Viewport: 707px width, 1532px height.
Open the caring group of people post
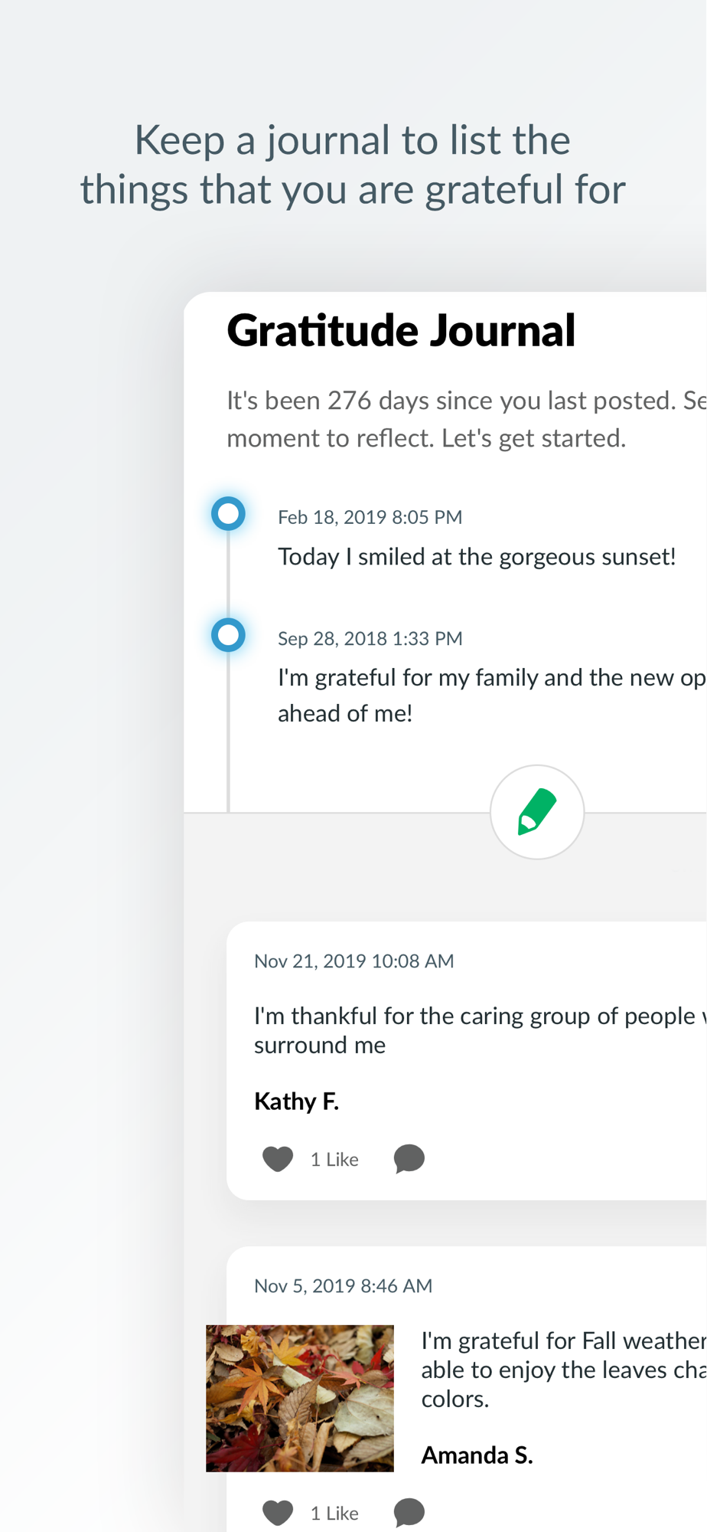[474, 1030]
